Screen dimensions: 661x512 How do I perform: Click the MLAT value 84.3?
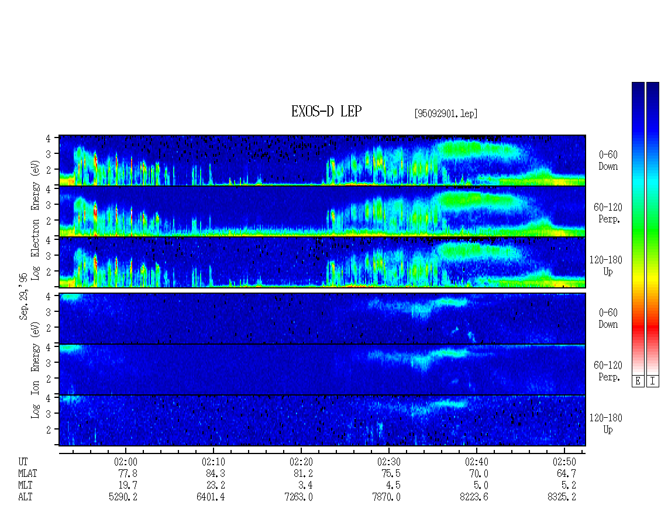pos(216,473)
